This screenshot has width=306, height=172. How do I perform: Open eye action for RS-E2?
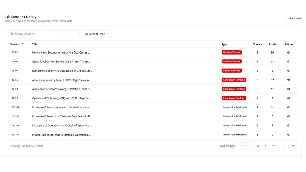(289, 89)
